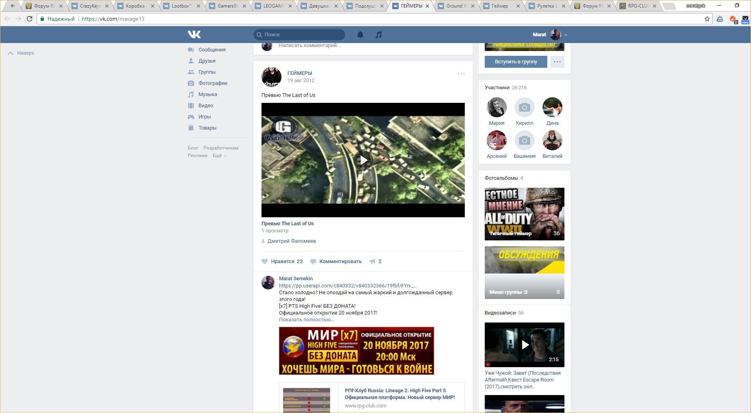Open group actions ellipsis button

pos(557,62)
